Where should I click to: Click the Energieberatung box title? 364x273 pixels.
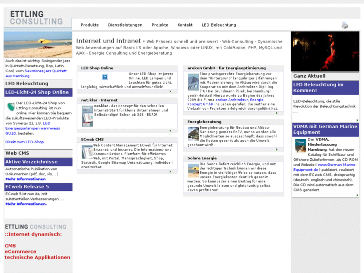tap(204, 122)
